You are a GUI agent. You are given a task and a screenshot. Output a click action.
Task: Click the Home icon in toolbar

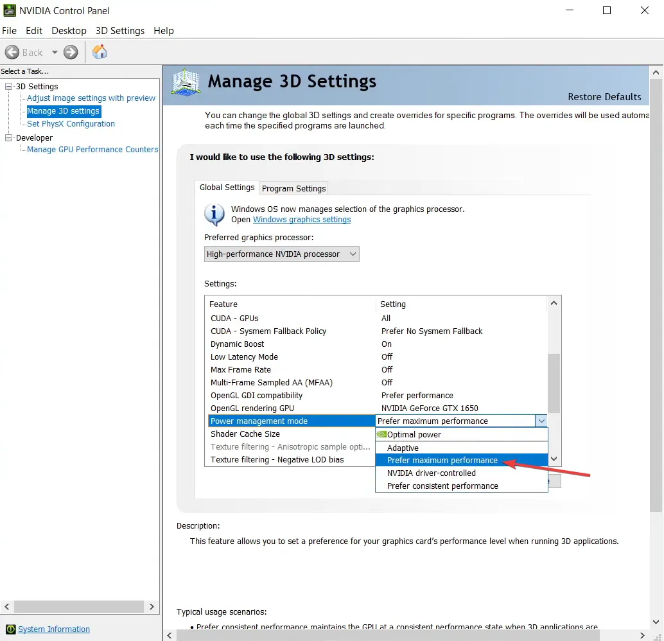[100, 51]
